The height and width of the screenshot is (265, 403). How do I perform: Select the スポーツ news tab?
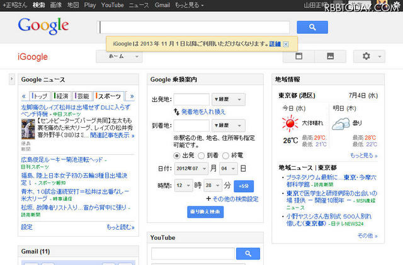[x=109, y=96]
